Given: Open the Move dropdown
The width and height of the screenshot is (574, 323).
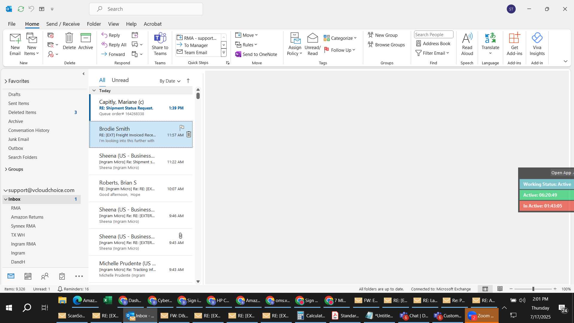Looking at the screenshot, I should click(x=246, y=35).
